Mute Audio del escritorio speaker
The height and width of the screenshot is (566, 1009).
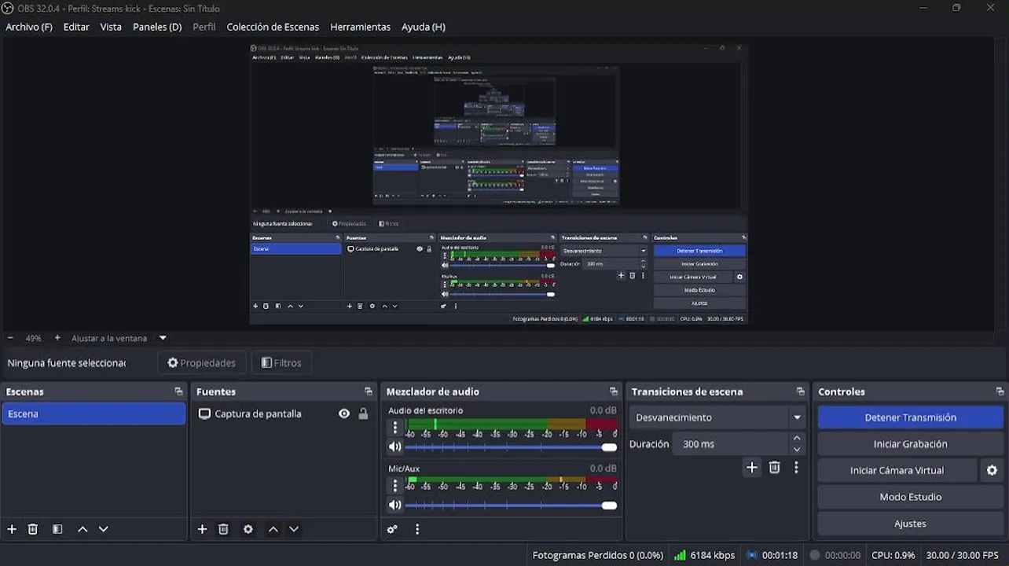395,447
